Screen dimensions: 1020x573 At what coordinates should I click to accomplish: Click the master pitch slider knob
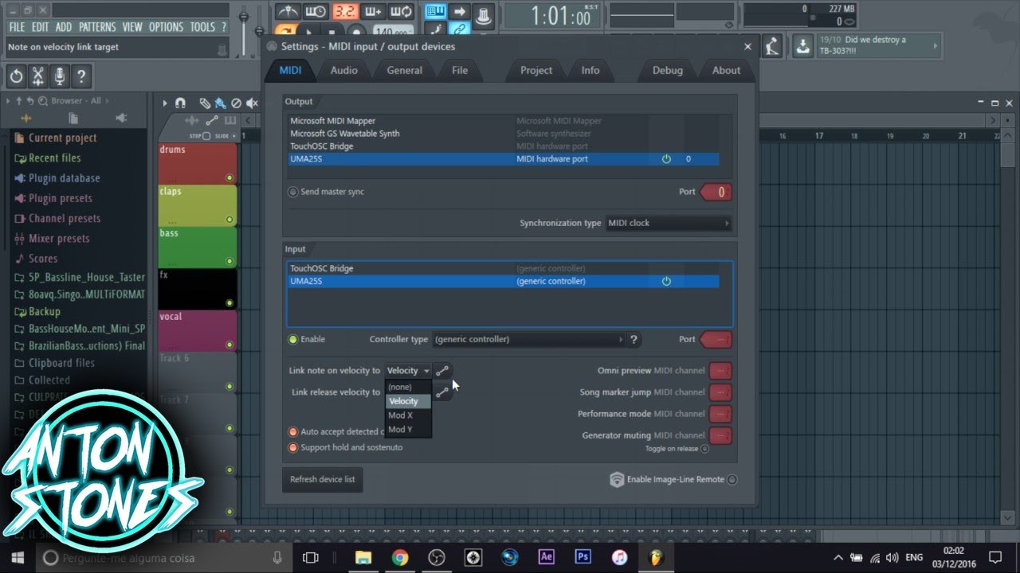coord(260,32)
